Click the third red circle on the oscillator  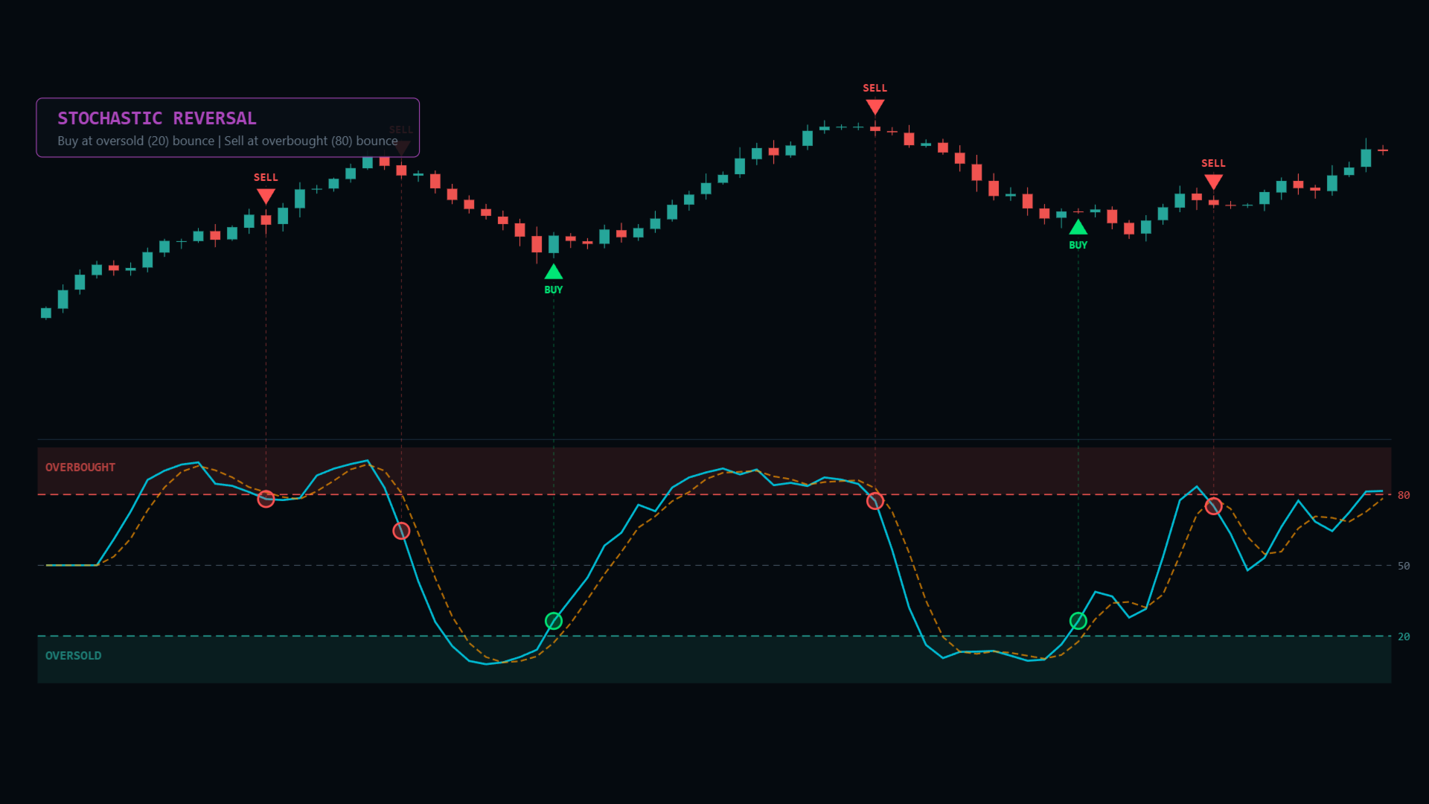(875, 501)
